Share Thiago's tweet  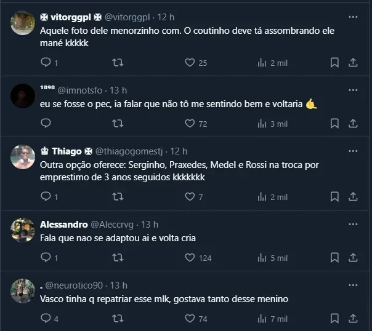[x=354, y=197]
